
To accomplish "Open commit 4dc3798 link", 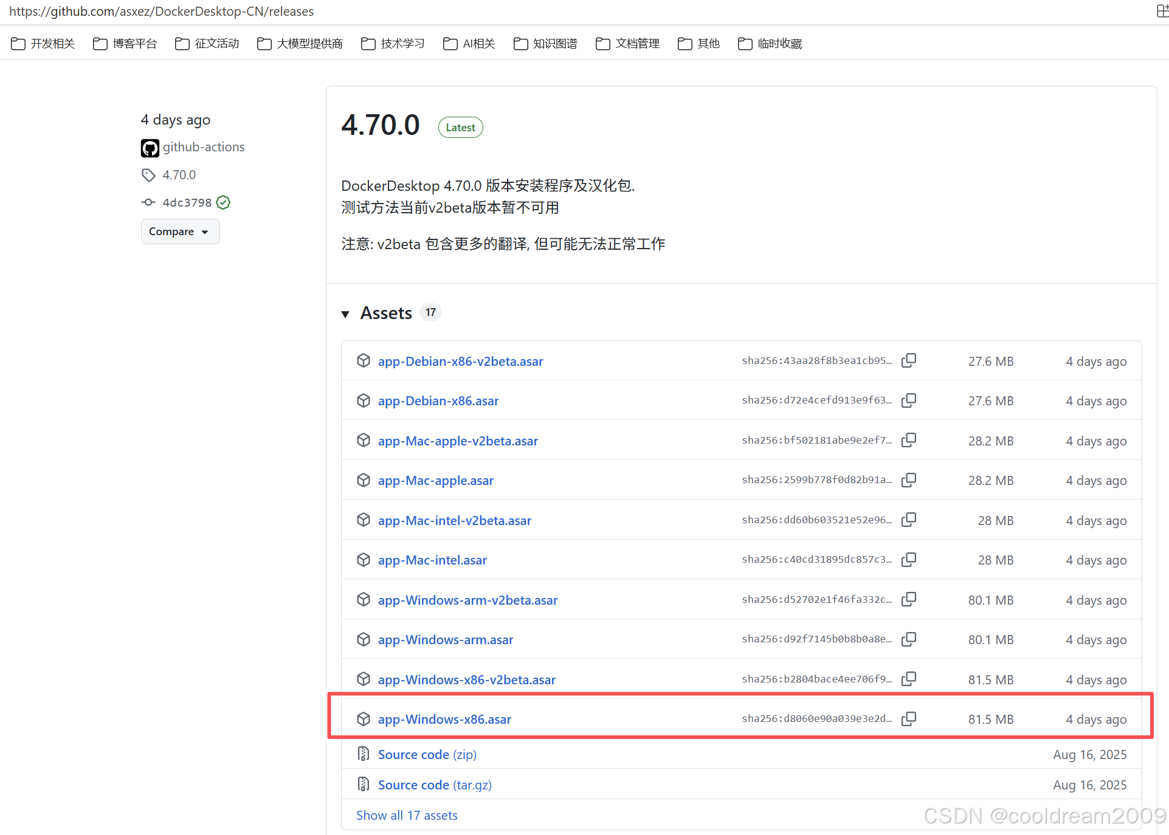I will click(187, 202).
